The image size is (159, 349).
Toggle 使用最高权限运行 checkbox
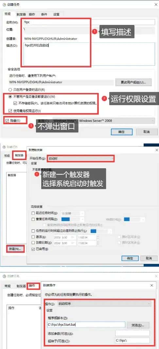(10, 111)
